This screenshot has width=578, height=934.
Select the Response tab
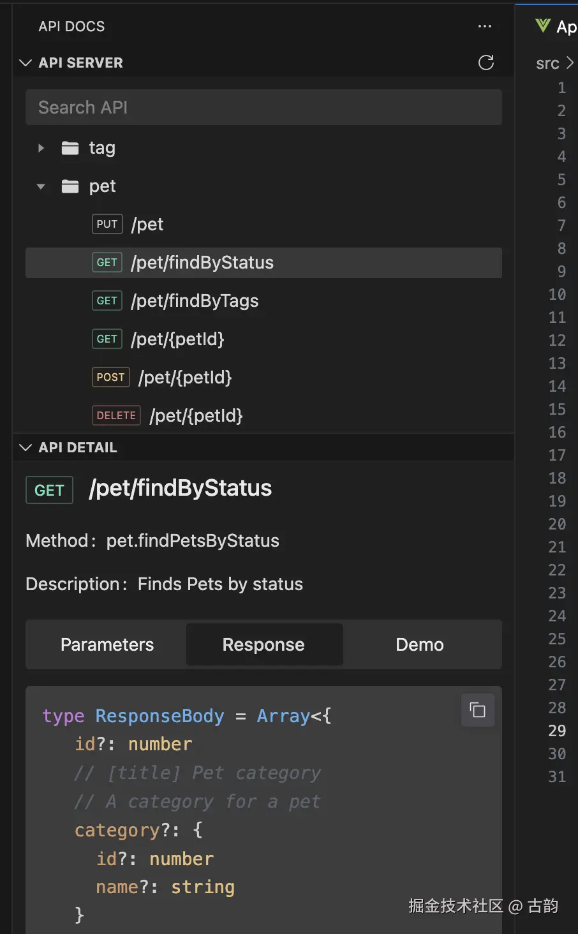coord(263,644)
